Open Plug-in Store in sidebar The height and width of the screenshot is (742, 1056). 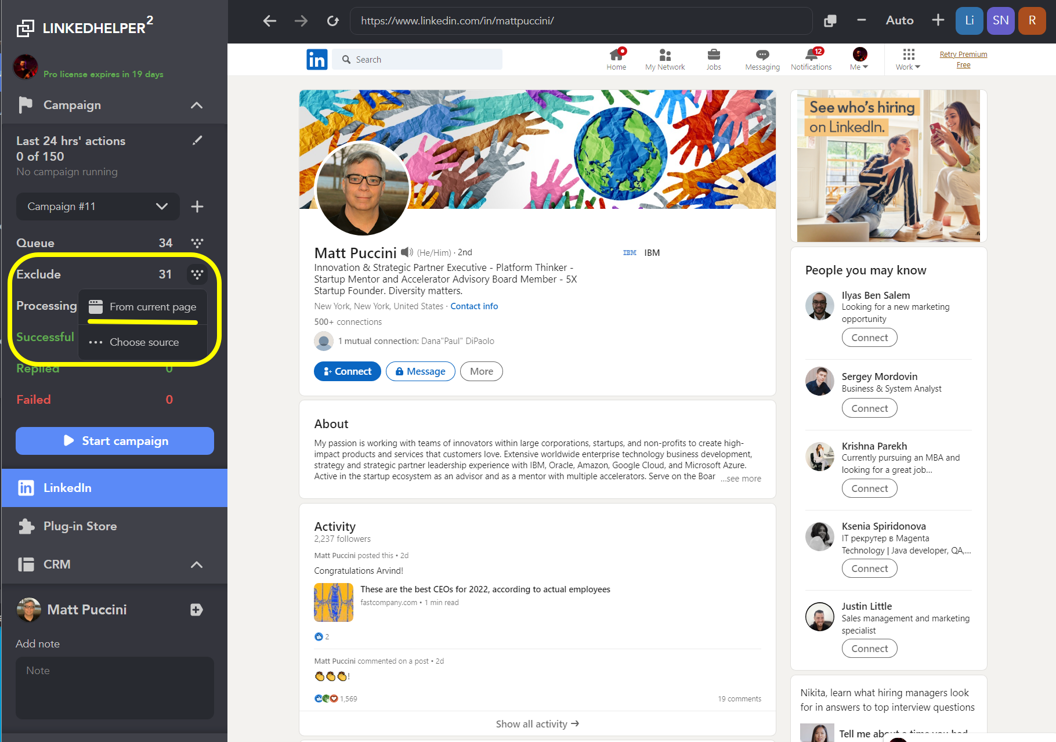click(80, 526)
